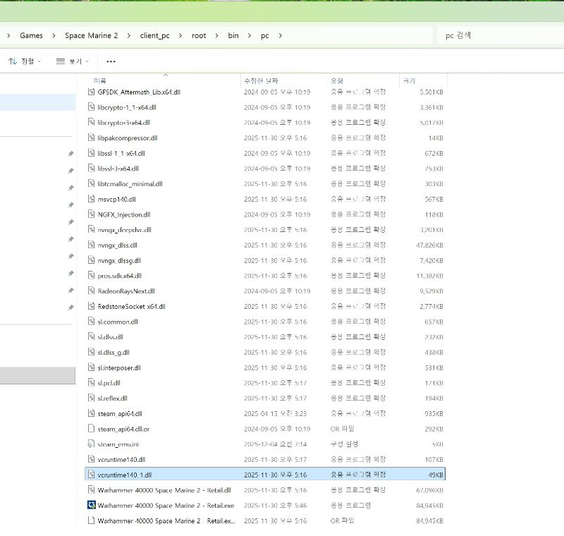
Task: Sort by the 크기 size column header
Action: [x=409, y=81]
